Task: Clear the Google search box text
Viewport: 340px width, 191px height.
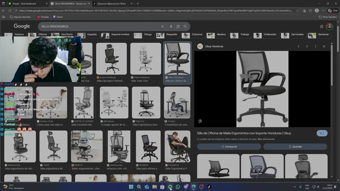Action: coord(162,27)
